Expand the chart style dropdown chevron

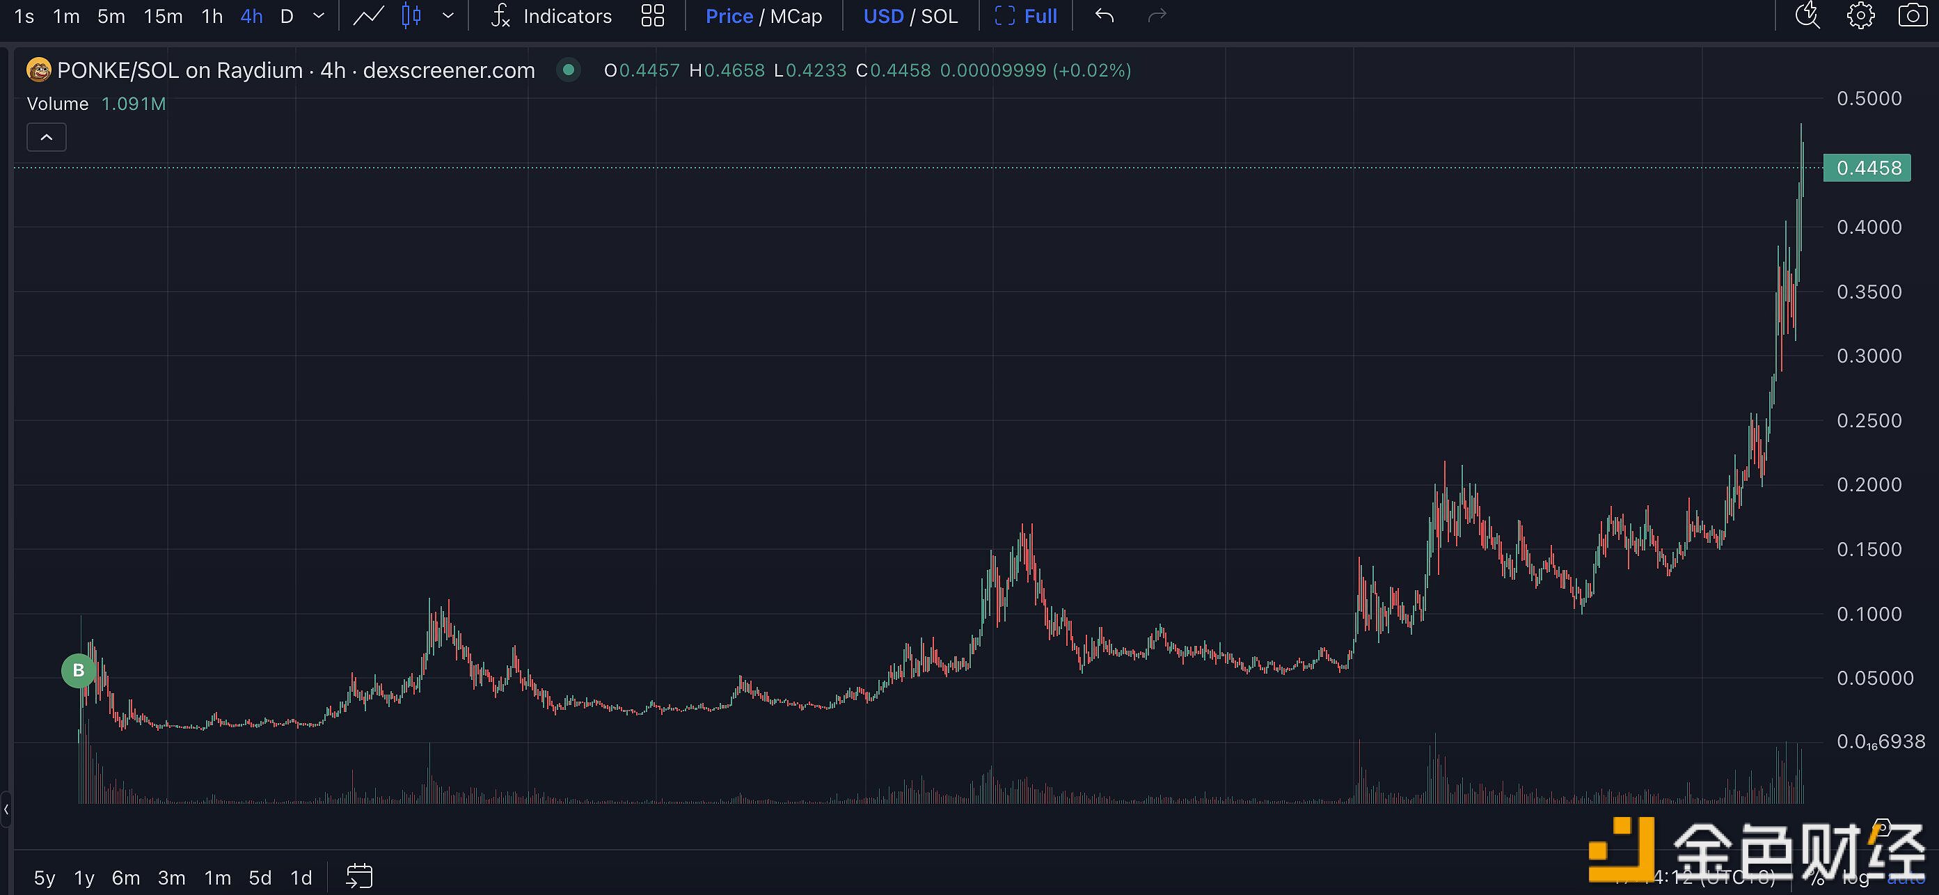coord(450,16)
